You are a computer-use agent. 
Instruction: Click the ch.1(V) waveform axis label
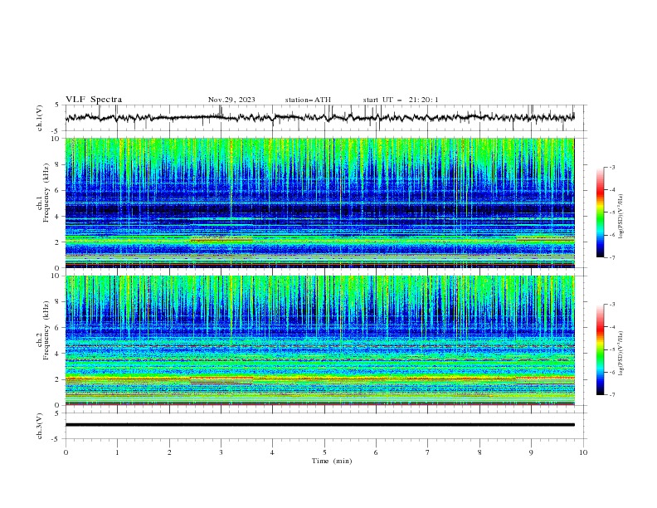pyautogui.click(x=40, y=118)
